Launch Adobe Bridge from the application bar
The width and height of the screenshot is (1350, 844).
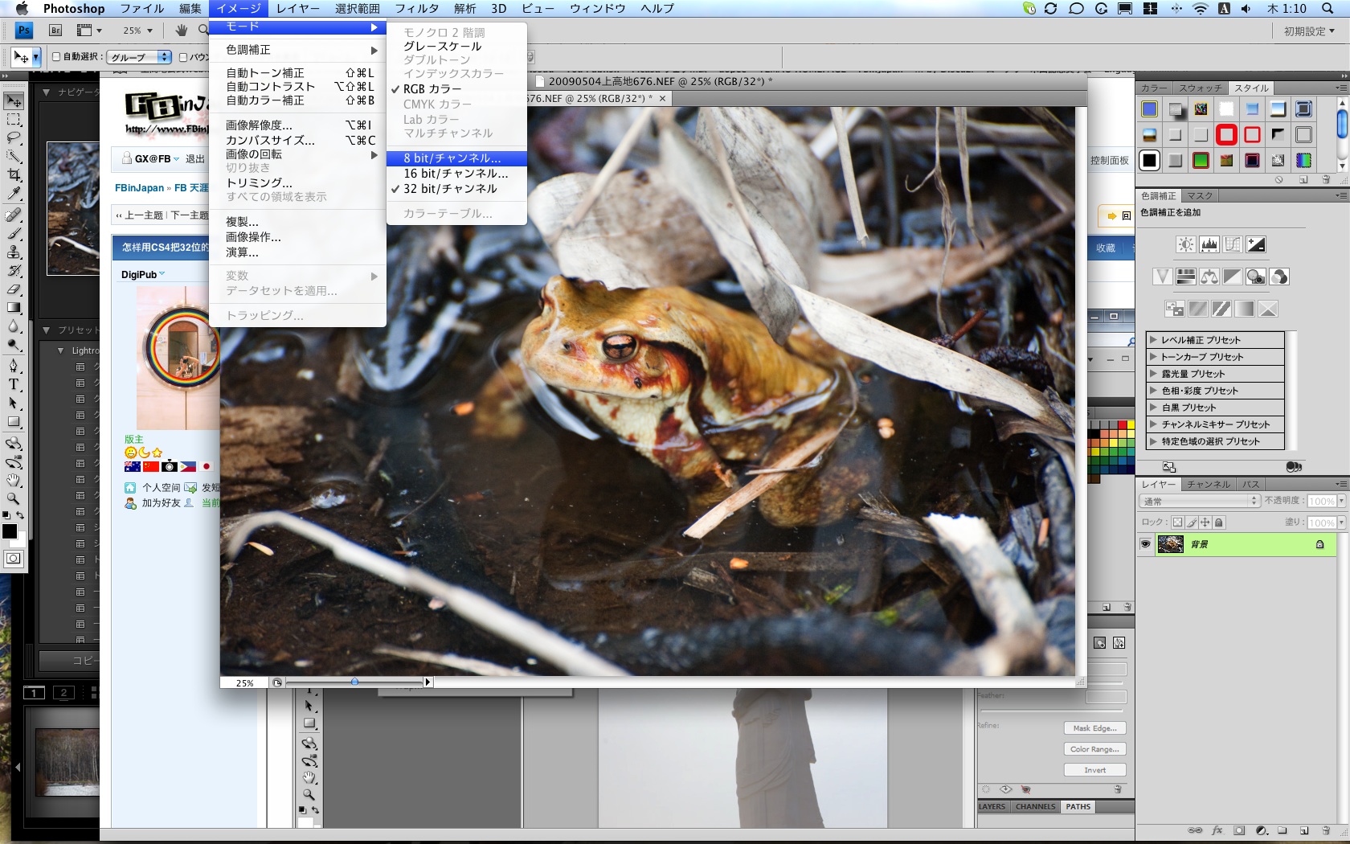(x=55, y=31)
